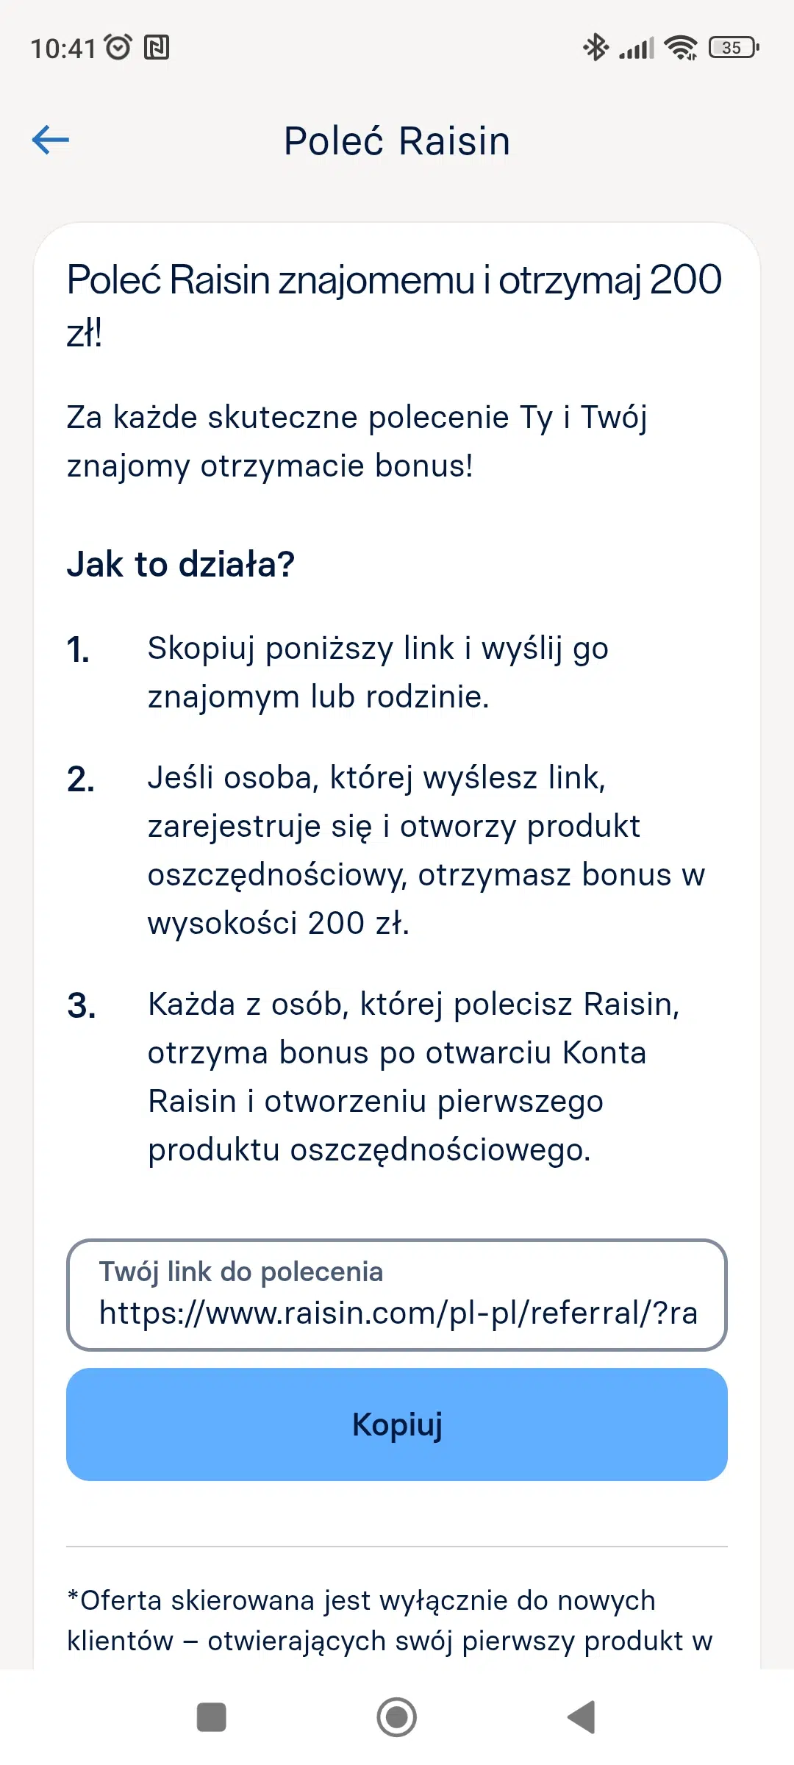Viewport: 794px width, 1765px height.
Task: Tap the mobile signal strength icon
Action: tap(637, 49)
